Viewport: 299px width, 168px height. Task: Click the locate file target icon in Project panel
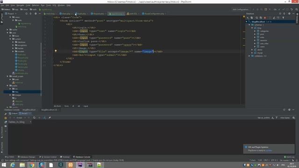tap(26, 14)
